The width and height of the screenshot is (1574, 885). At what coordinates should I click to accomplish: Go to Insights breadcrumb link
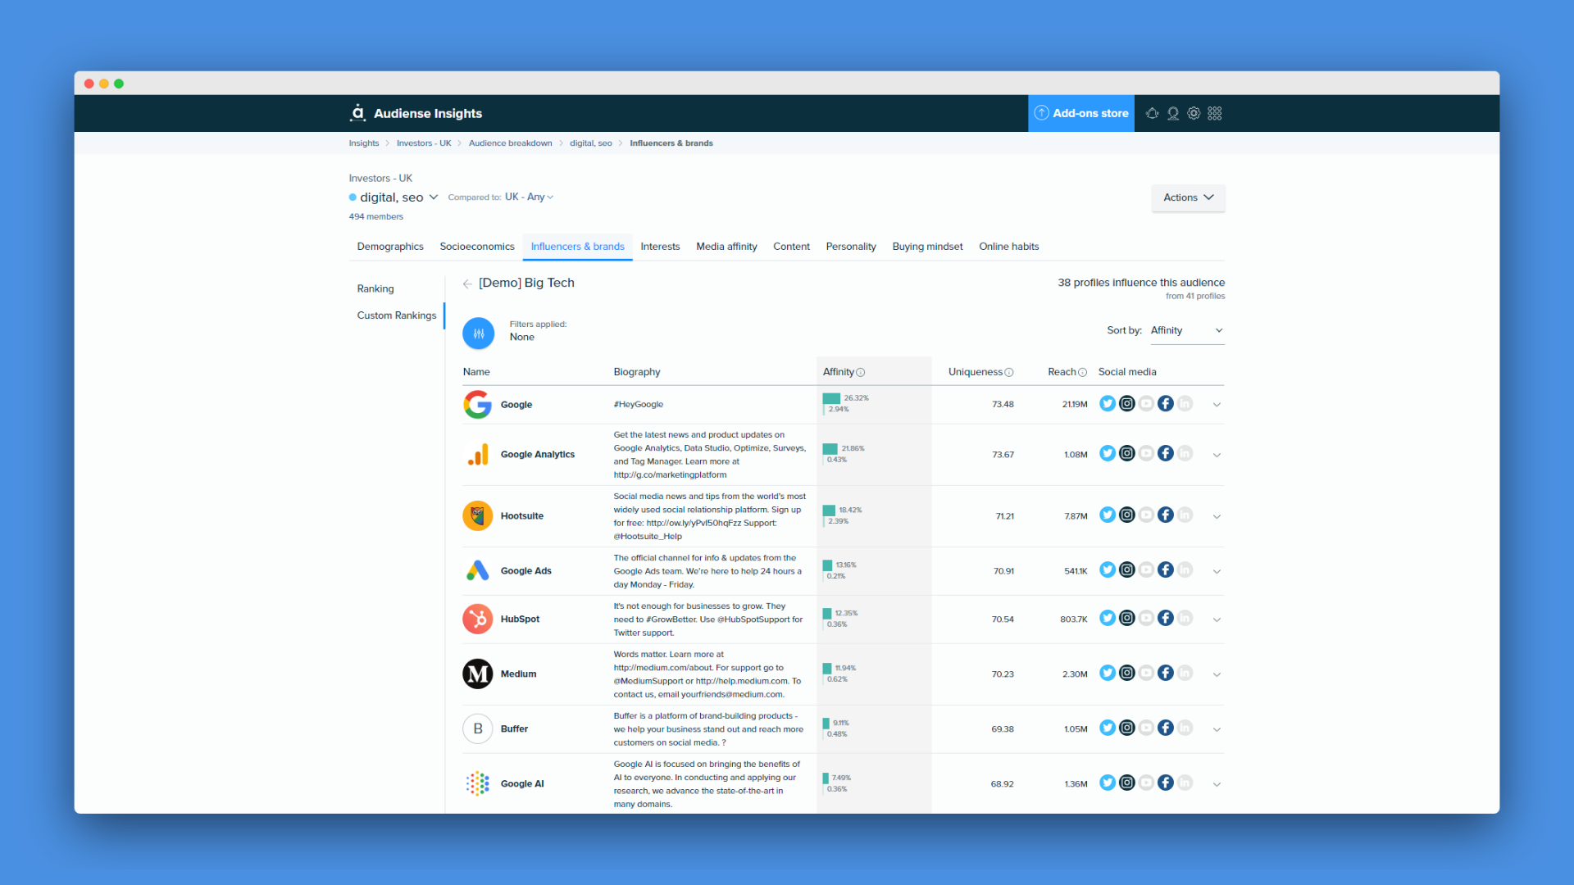coord(364,143)
